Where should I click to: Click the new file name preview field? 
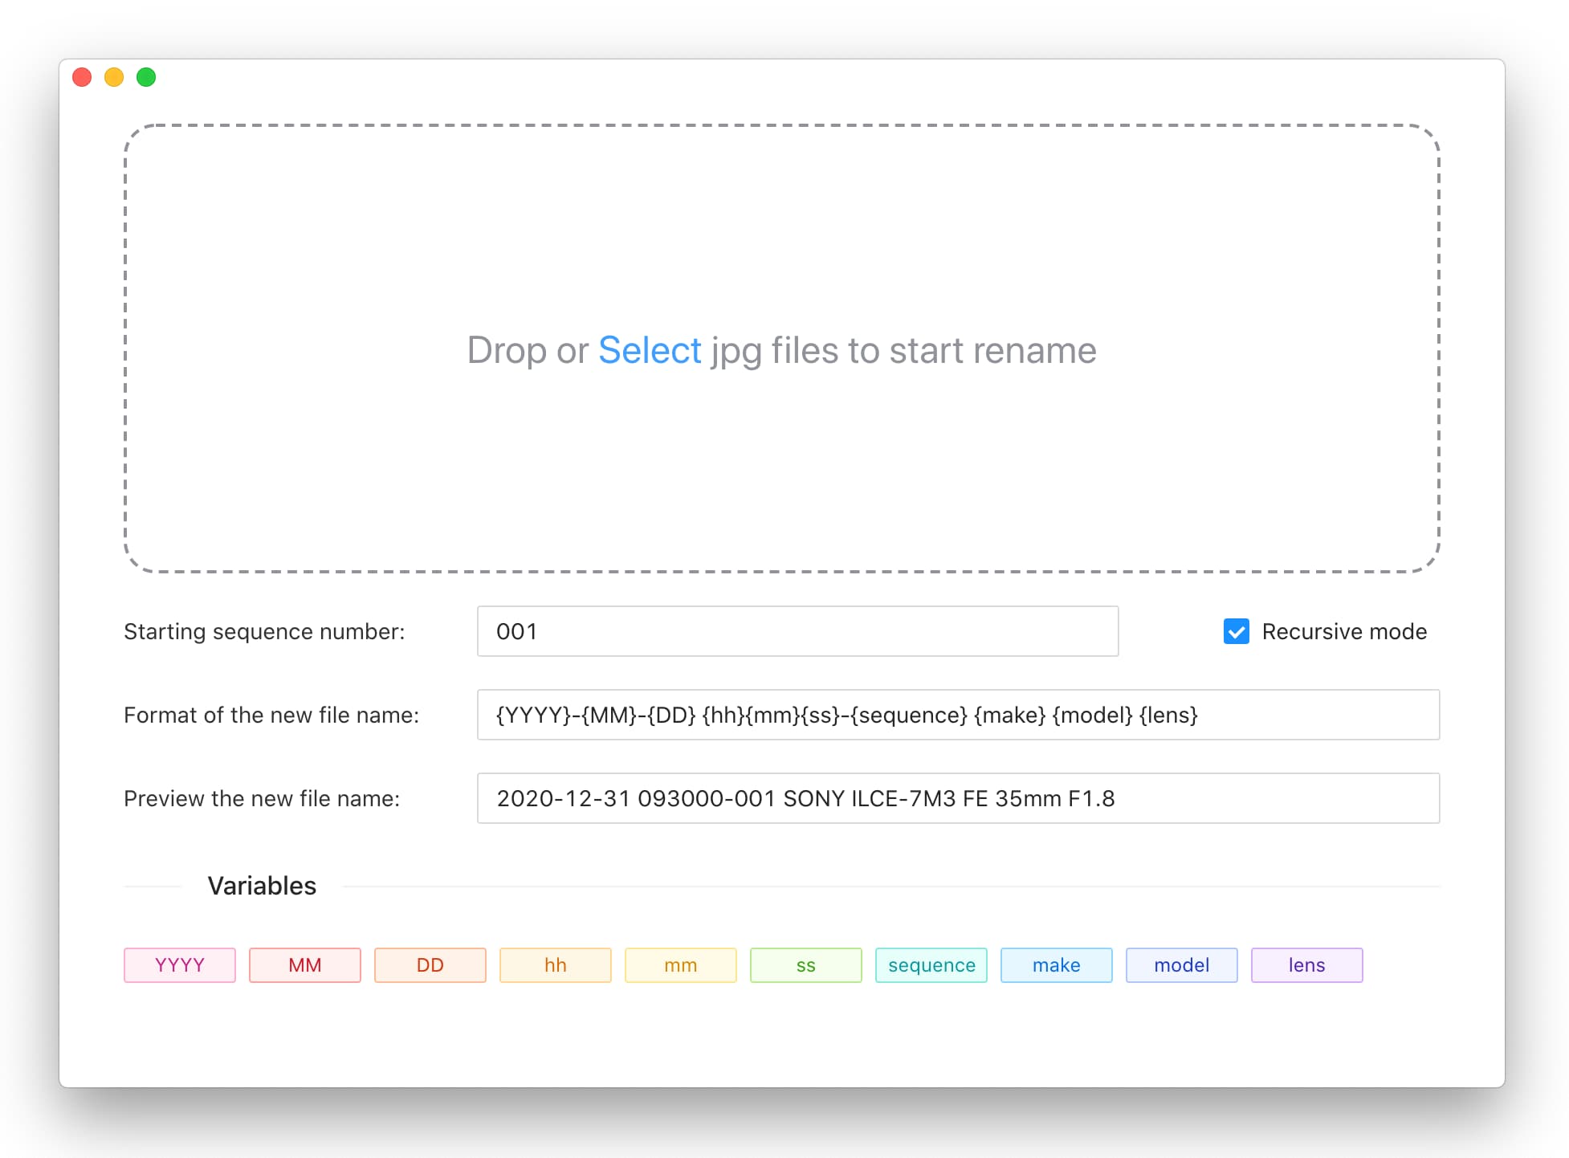[x=958, y=798]
